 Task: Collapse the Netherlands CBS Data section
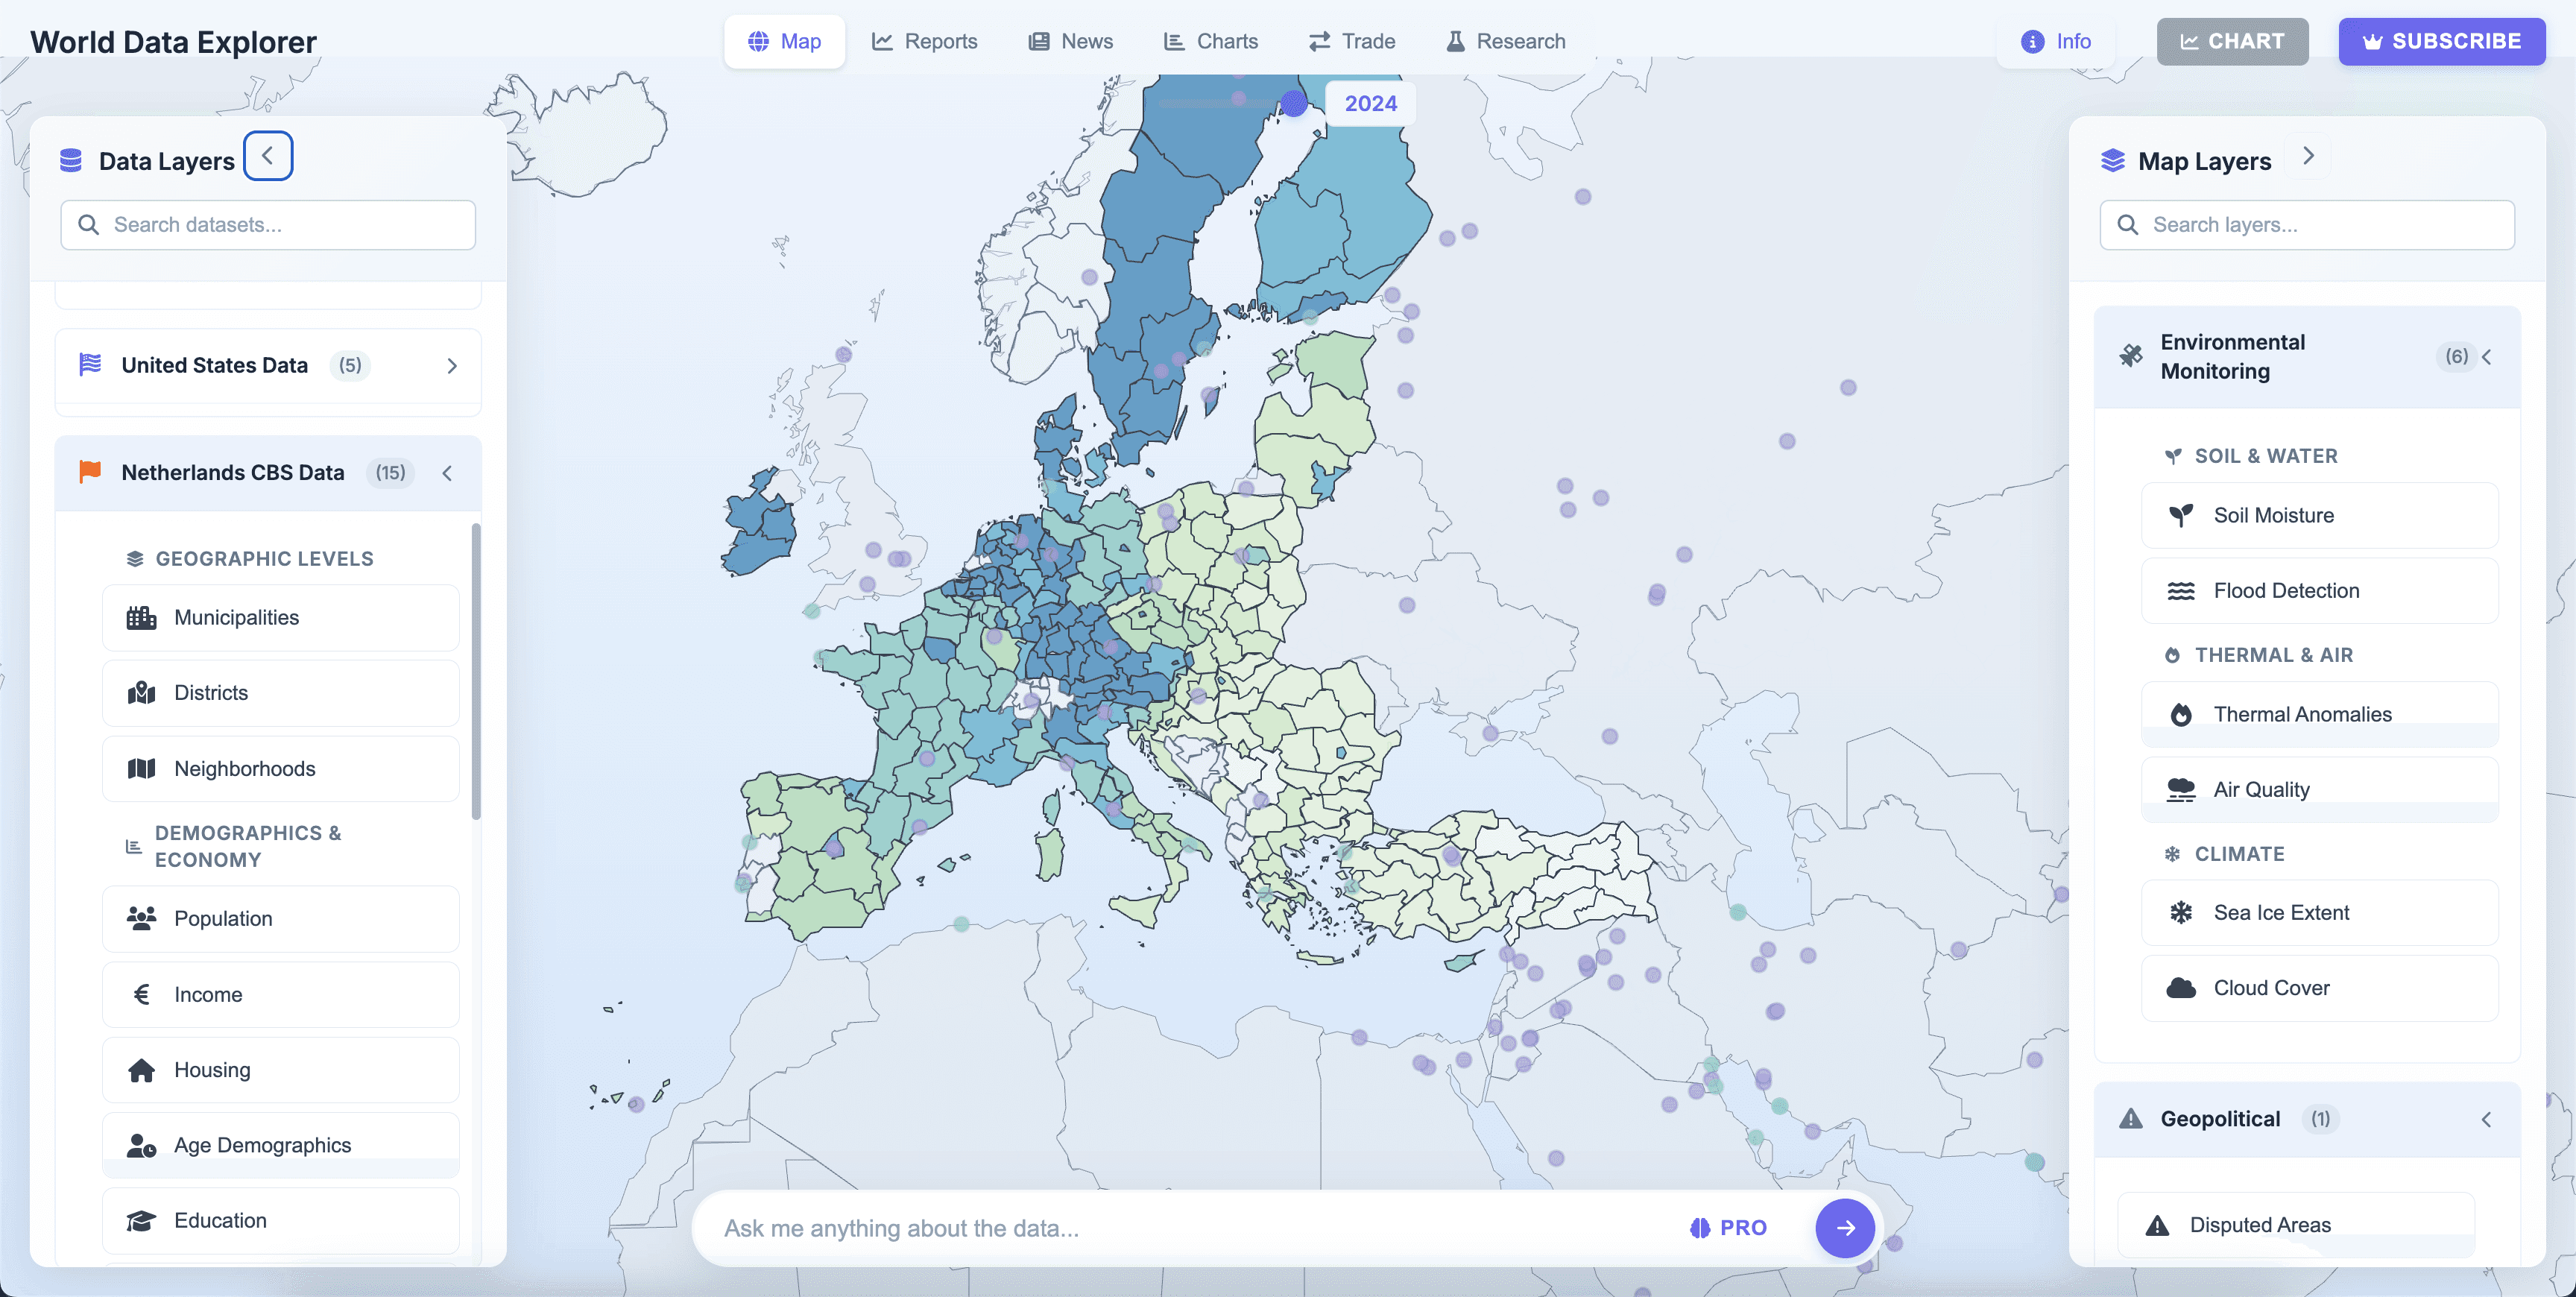pyautogui.click(x=447, y=473)
